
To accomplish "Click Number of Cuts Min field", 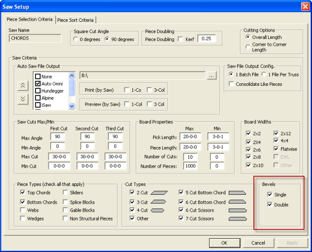I will [x=217, y=157].
